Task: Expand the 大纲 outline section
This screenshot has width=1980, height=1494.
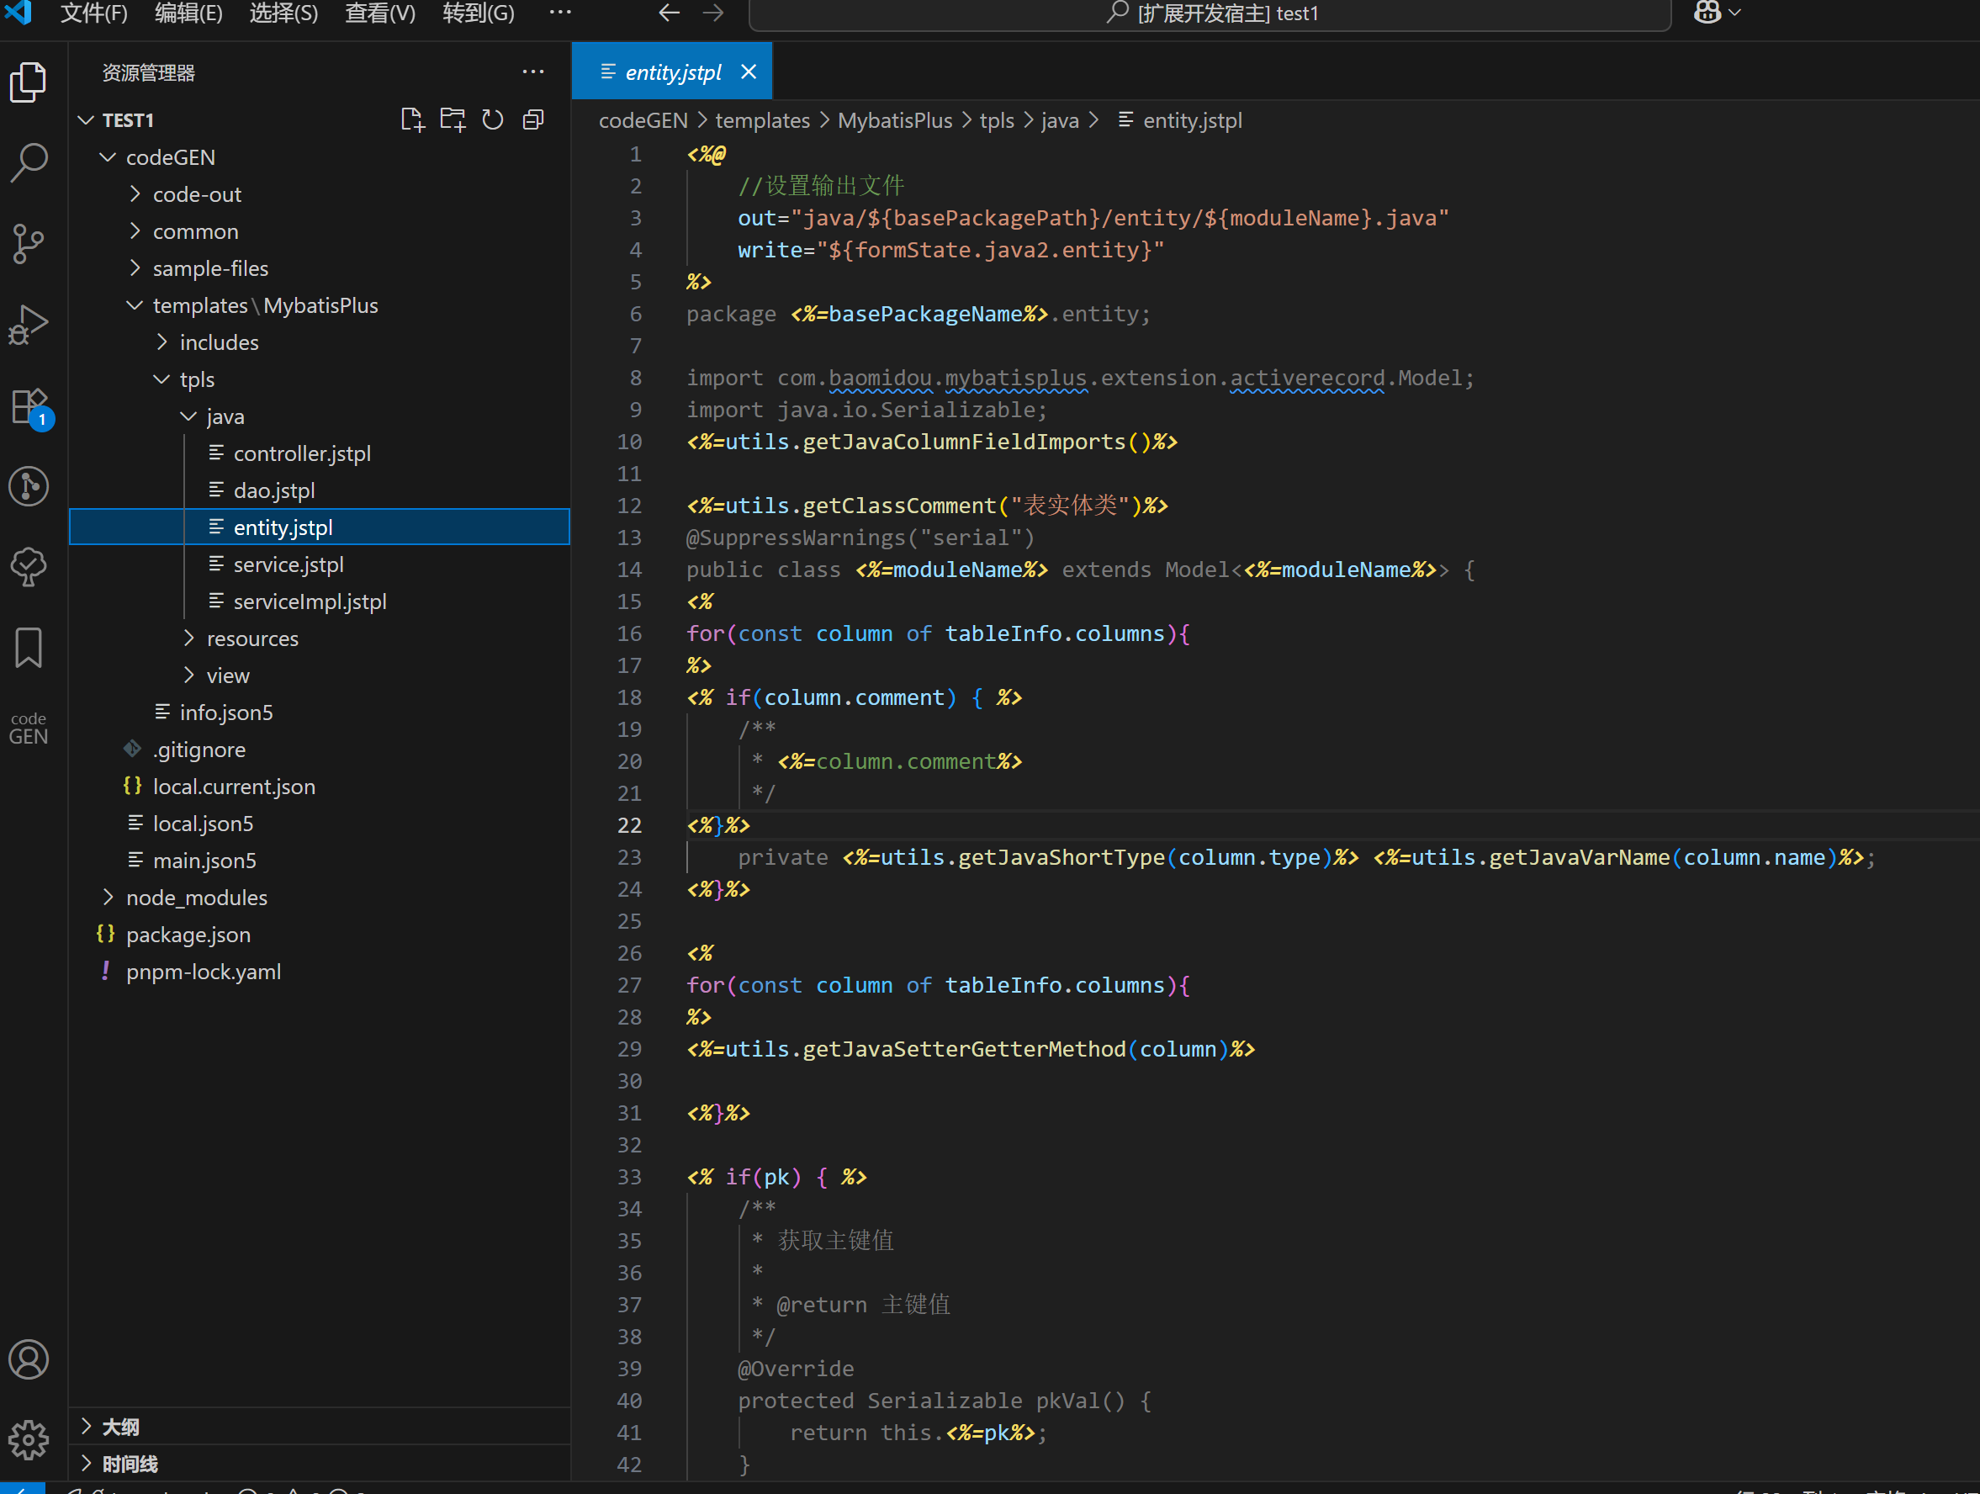Action: (x=320, y=1427)
